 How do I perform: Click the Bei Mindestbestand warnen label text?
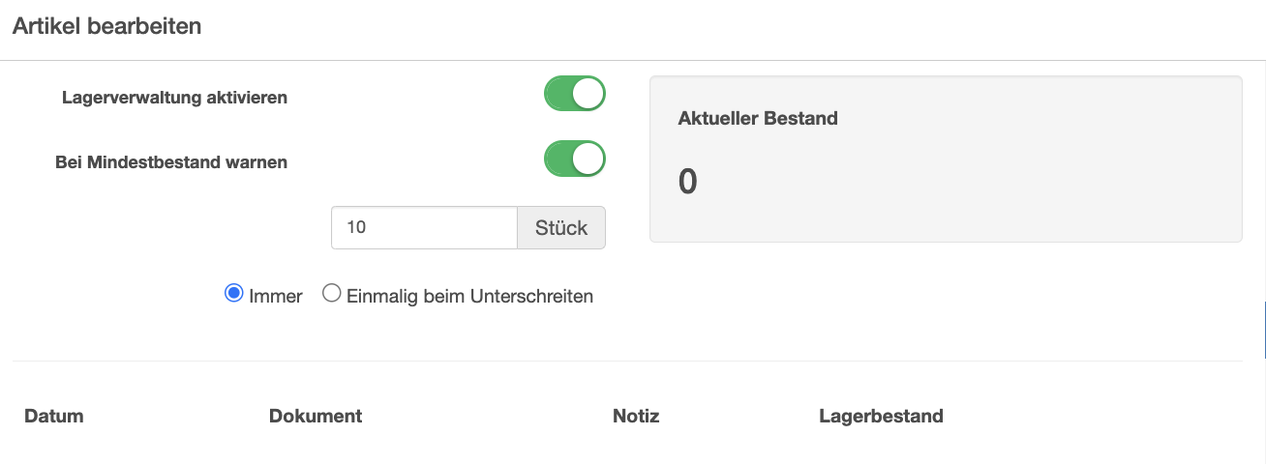(171, 162)
